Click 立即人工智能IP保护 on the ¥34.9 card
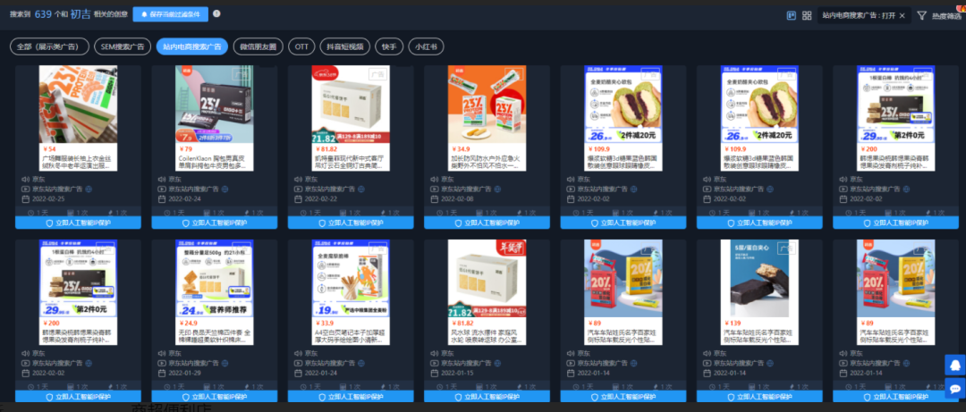 [487, 223]
